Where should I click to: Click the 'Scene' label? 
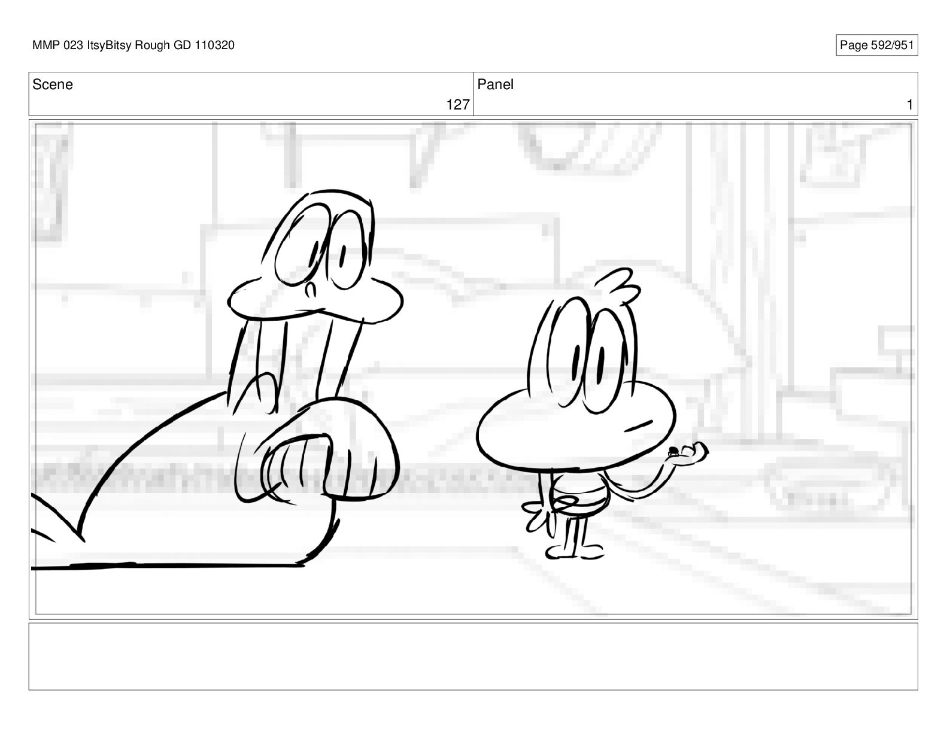pyautogui.click(x=53, y=84)
